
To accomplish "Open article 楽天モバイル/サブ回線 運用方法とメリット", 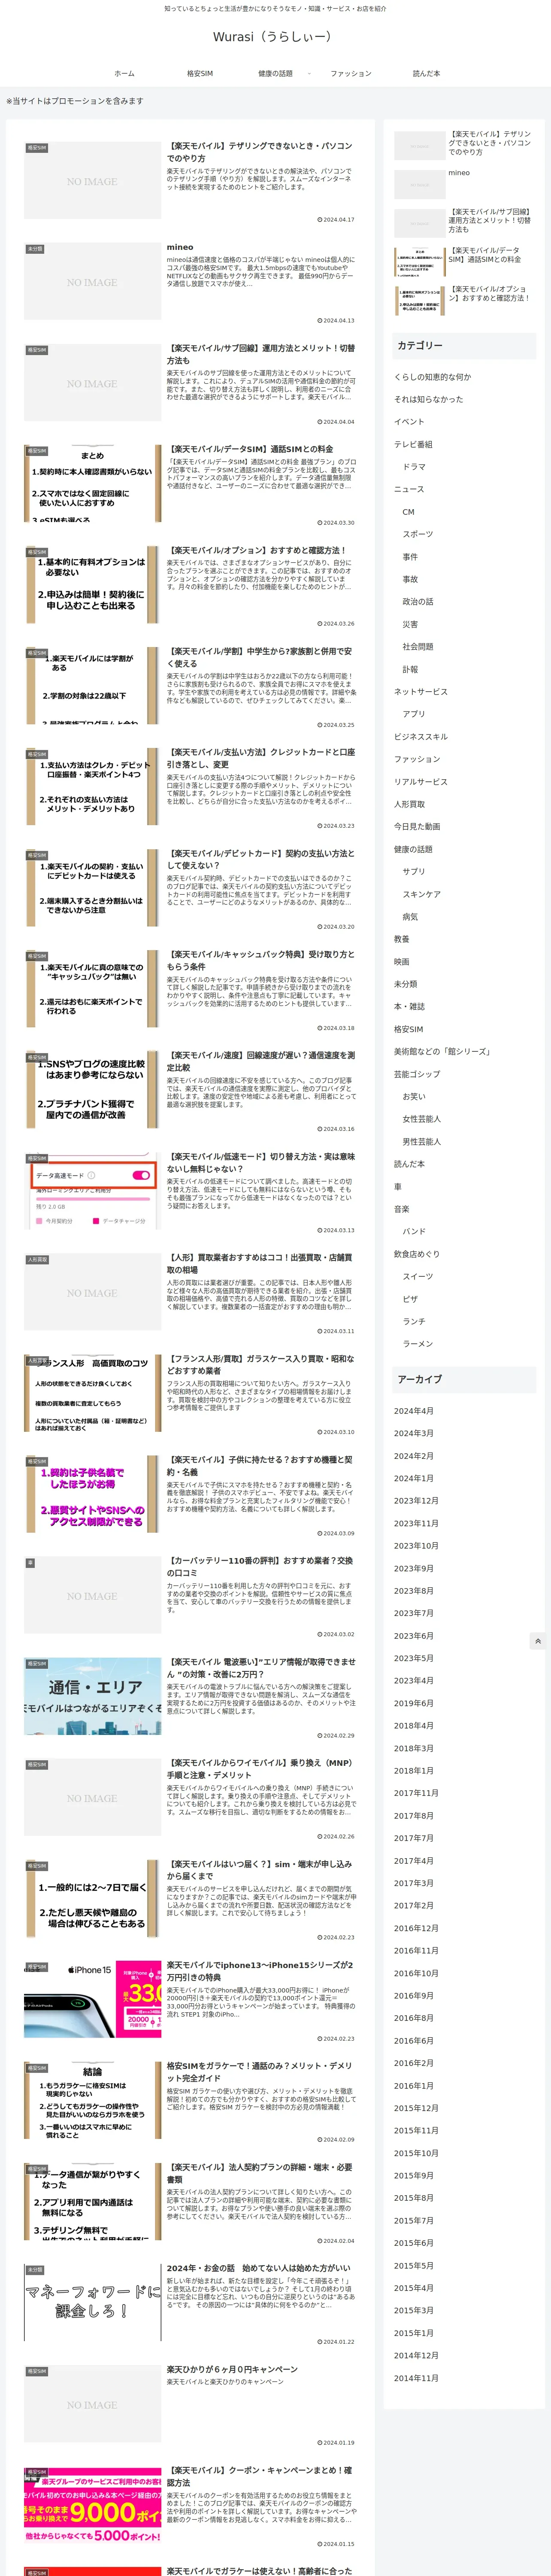I will tap(260, 354).
